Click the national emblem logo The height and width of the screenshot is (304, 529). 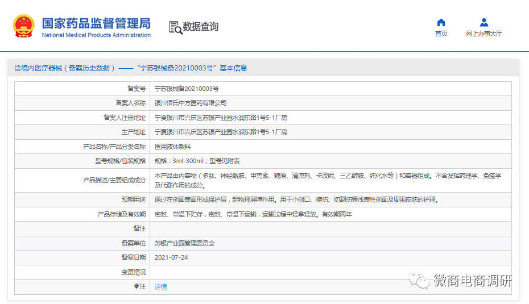click(x=24, y=26)
